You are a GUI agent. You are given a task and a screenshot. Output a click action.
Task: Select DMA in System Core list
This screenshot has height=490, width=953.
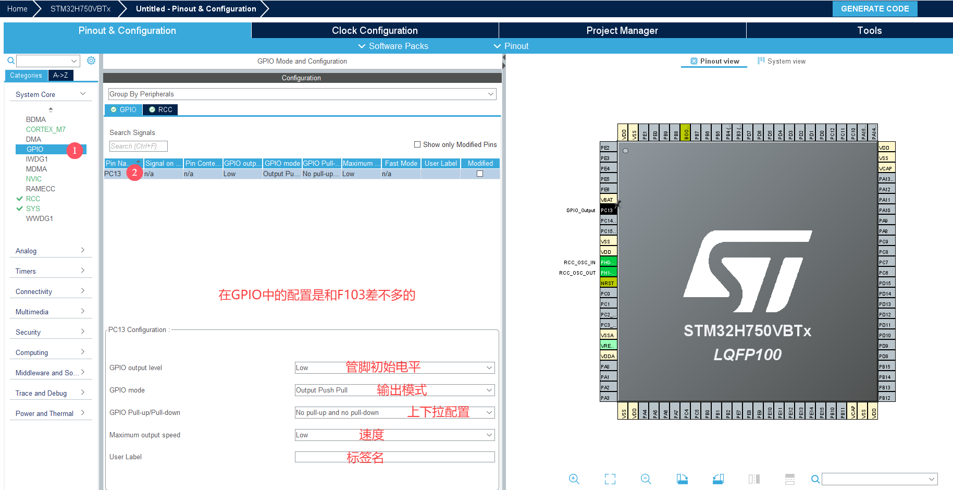click(x=33, y=139)
